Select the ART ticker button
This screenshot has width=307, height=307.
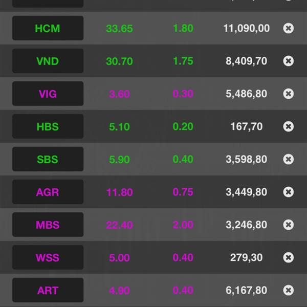click(x=48, y=290)
